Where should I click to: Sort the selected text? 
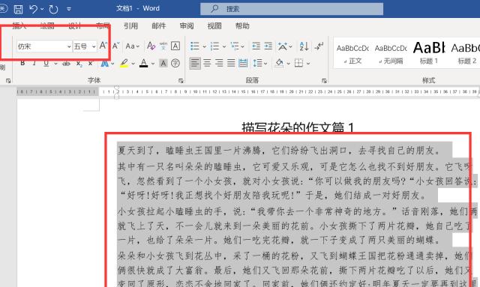click(x=304, y=46)
